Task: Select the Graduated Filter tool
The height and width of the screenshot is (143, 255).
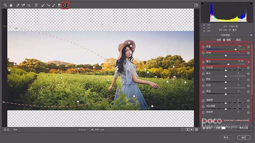Action: 59,5
